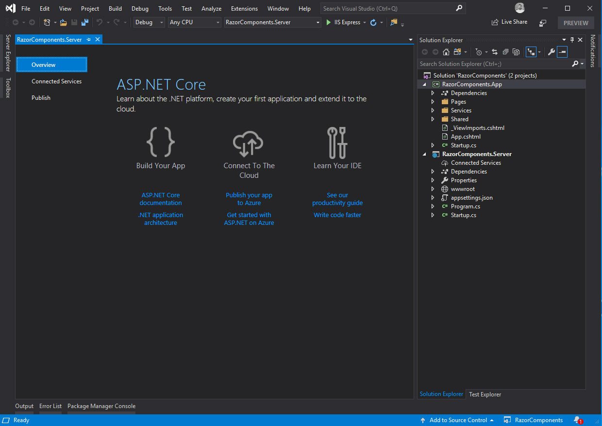Click the user account avatar
The image size is (602, 426).
point(520,8)
